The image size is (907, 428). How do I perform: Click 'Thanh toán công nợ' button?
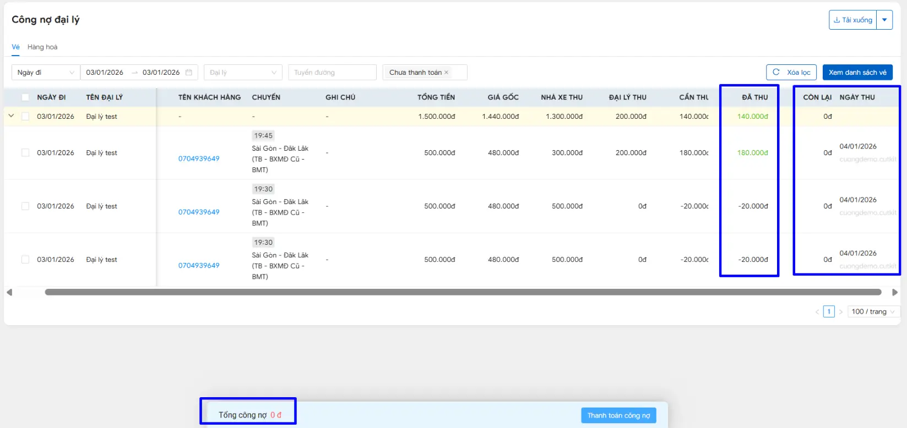click(x=618, y=415)
